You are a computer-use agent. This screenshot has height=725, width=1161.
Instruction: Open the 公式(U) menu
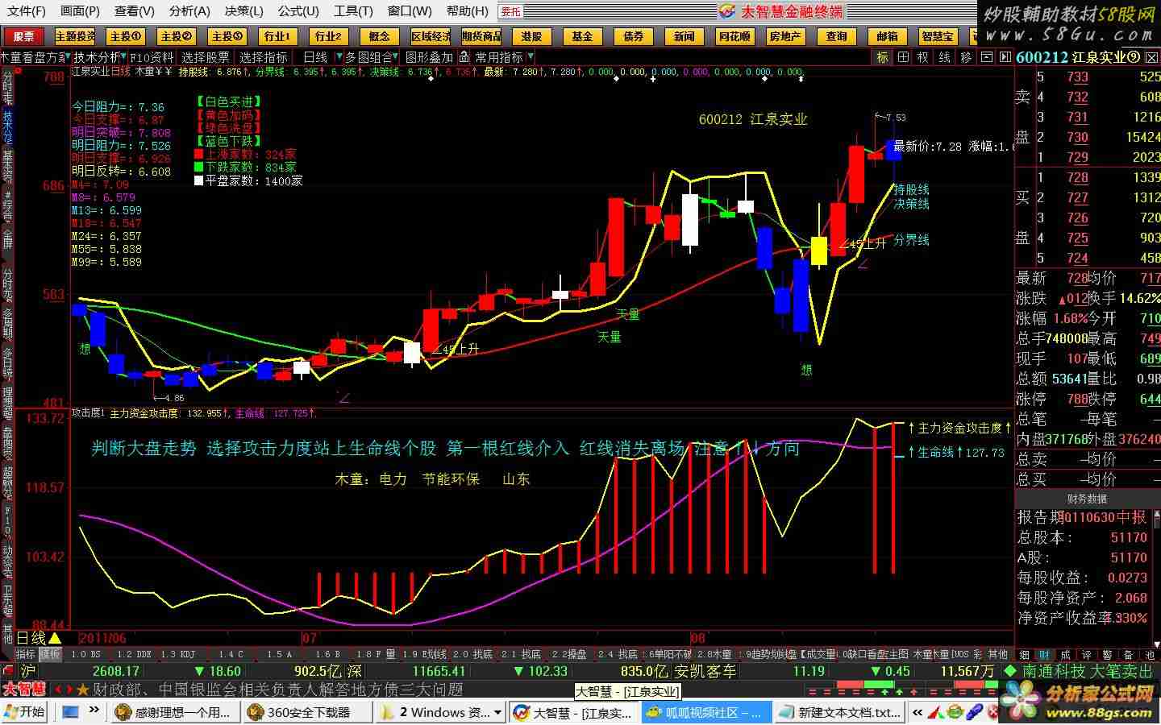point(298,11)
